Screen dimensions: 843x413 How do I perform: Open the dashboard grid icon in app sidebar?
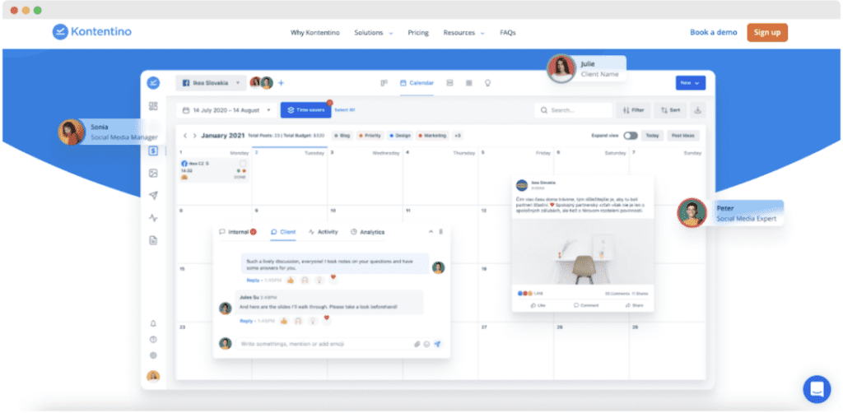pos(153,106)
